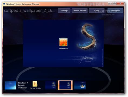Click the softpedia_wallpaper_2_16 file name title
The width and height of the screenshot is (128, 97).
[x=29, y=11]
